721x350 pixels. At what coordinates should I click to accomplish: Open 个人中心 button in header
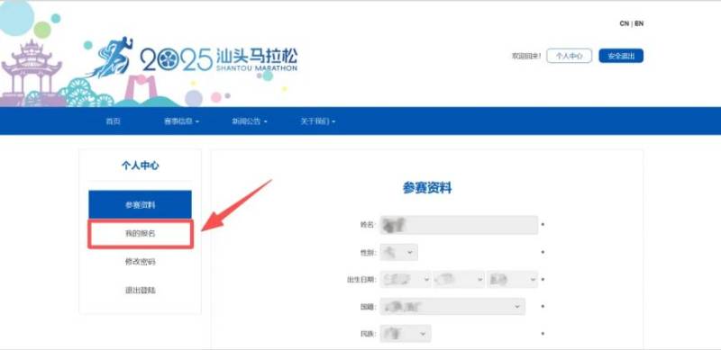(x=570, y=56)
